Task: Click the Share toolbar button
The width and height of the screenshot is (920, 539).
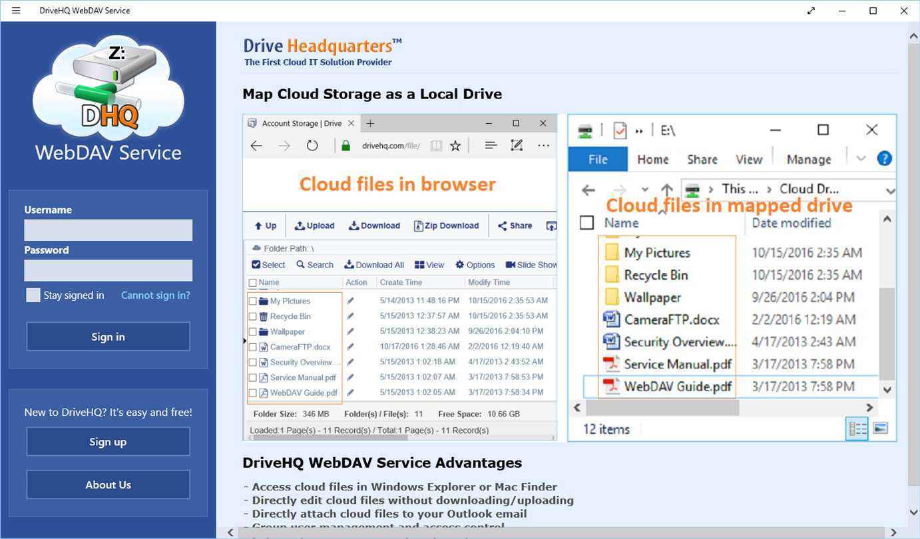Action: point(515,226)
